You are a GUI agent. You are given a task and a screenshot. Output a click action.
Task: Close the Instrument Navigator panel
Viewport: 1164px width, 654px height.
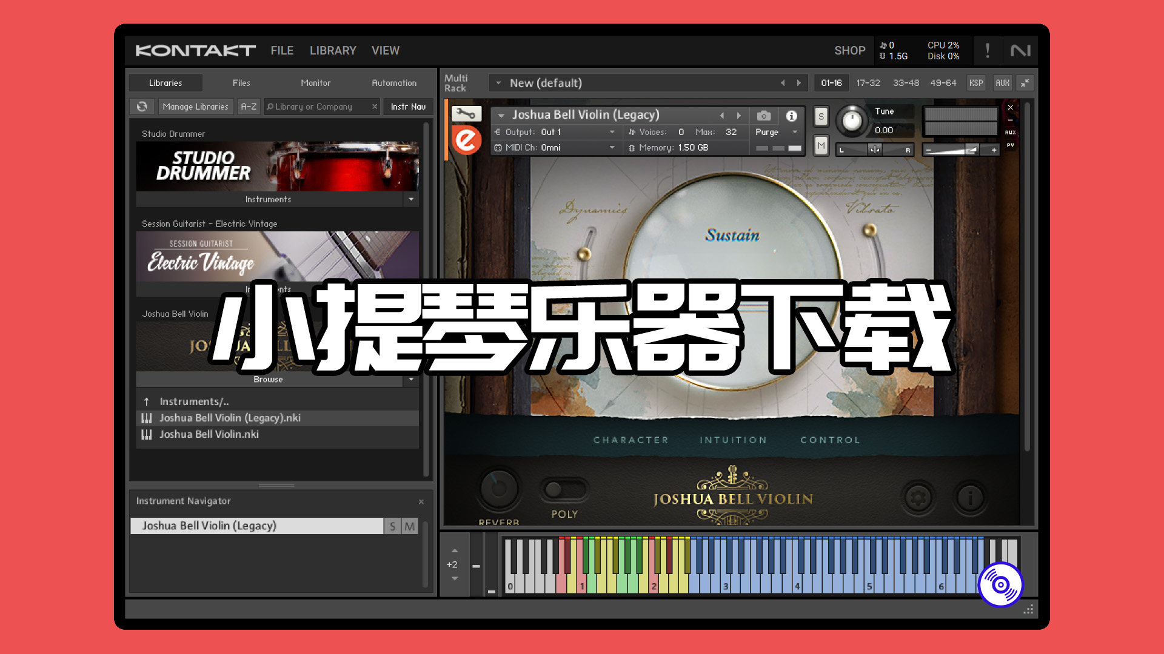[421, 501]
